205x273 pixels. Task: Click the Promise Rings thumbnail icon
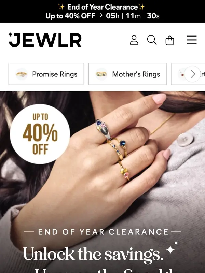(x=22, y=74)
